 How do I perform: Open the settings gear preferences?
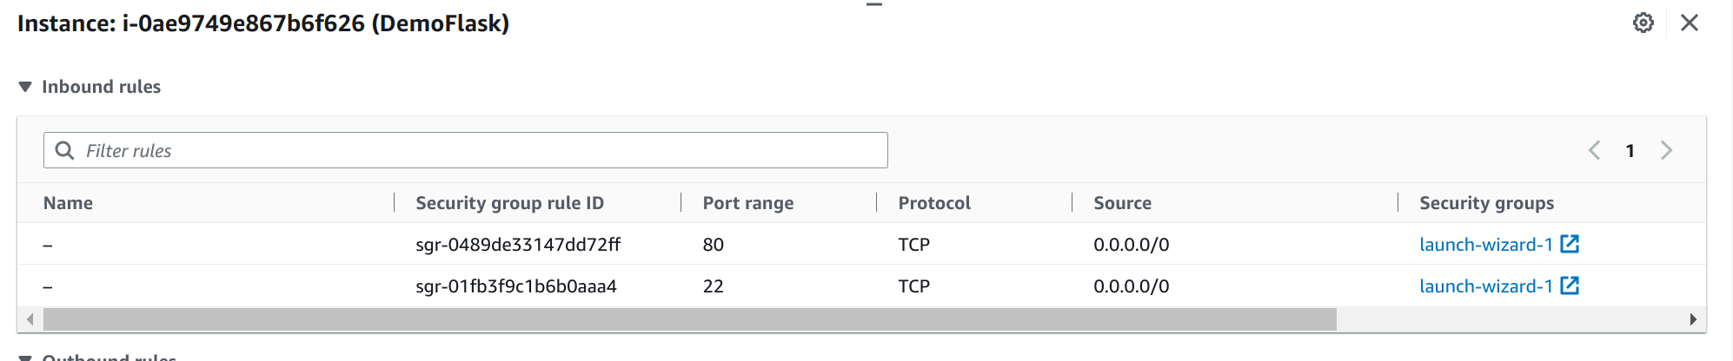pyautogui.click(x=1643, y=23)
